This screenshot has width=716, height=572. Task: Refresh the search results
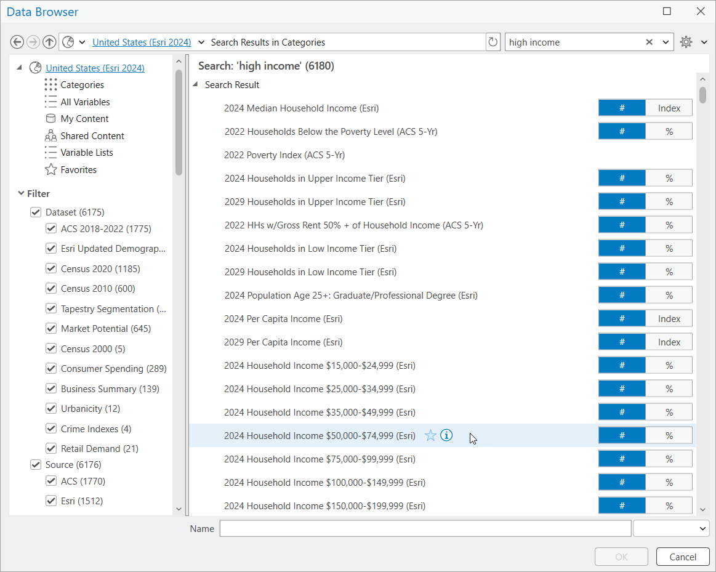(493, 42)
